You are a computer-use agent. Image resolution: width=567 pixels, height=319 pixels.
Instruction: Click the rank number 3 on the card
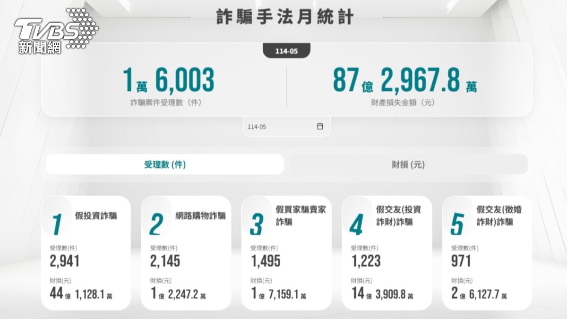click(257, 224)
